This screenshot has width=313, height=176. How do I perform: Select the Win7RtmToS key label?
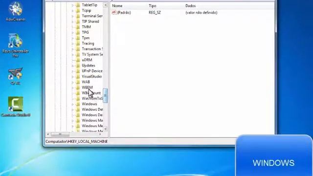click(92, 98)
